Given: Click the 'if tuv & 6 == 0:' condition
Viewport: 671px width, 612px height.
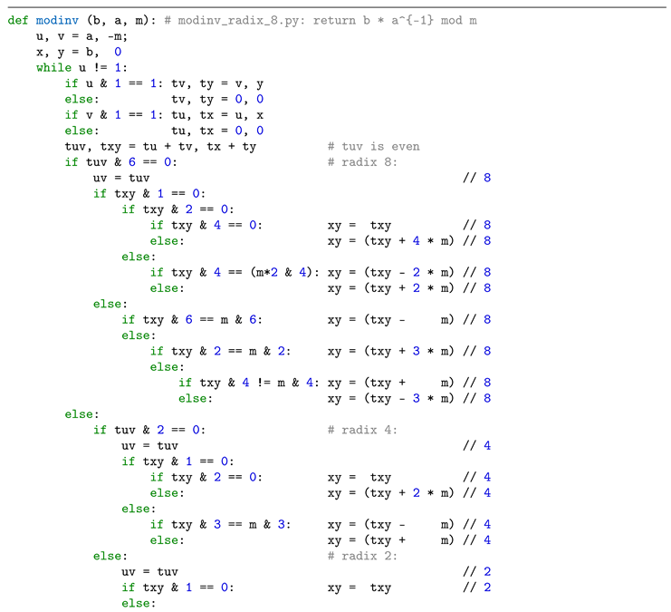Looking at the screenshot, I should (x=120, y=162).
